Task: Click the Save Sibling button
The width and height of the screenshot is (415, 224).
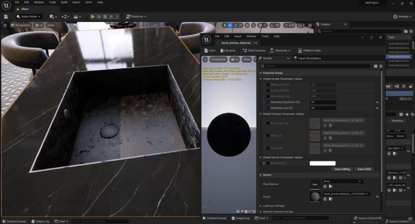Action: (342, 169)
